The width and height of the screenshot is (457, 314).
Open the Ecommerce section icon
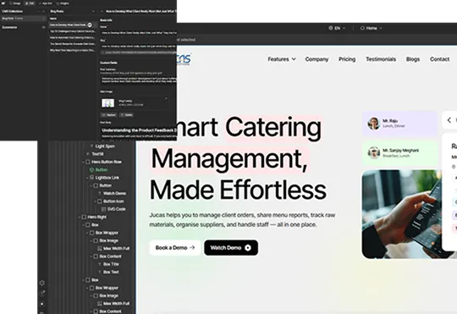pos(44,27)
